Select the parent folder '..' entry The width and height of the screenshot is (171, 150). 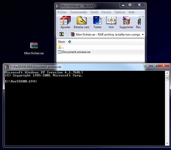[x=63, y=47]
